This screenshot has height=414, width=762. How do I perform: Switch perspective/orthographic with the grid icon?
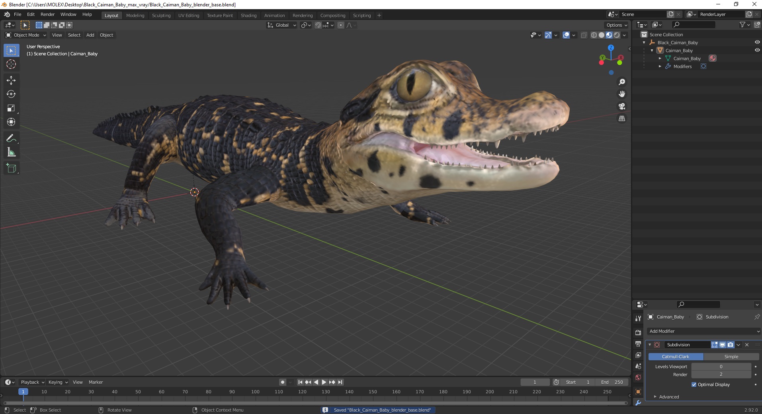(x=621, y=119)
